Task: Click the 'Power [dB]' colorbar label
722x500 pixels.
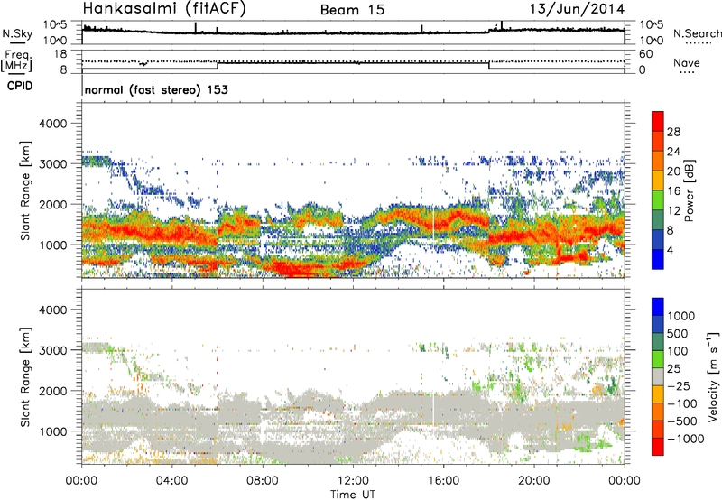Action: point(689,190)
